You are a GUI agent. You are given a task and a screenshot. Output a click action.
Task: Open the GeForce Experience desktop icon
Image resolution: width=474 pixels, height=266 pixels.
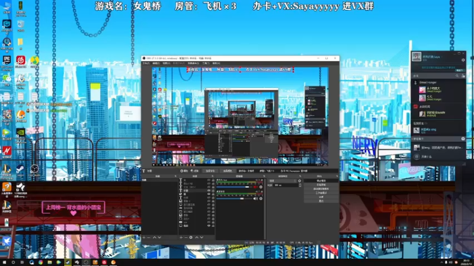pyautogui.click(x=21, y=135)
